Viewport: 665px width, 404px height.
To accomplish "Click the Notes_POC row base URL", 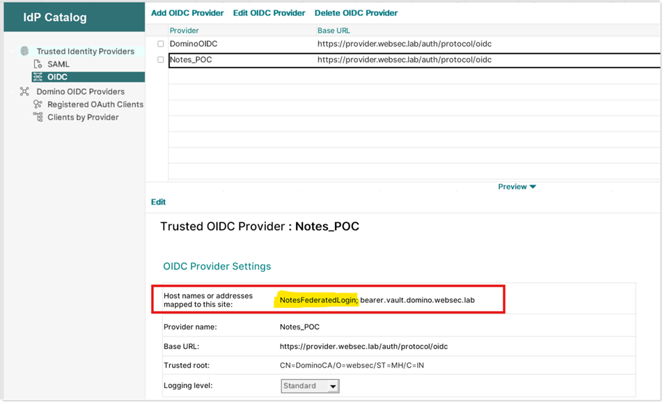I will click(x=405, y=60).
